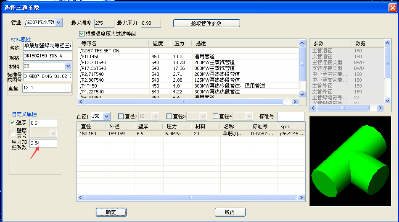Uncheck the 壁厚 checkbox
Image resolution: width=399 pixels, height=222 pixels.
coord(12,123)
